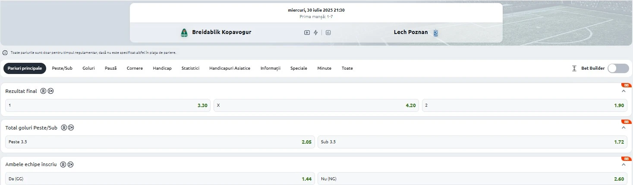This screenshot has width=633, height=185.
Task: Bet on away win 2 at 1.90
Action: pyautogui.click(x=525, y=105)
